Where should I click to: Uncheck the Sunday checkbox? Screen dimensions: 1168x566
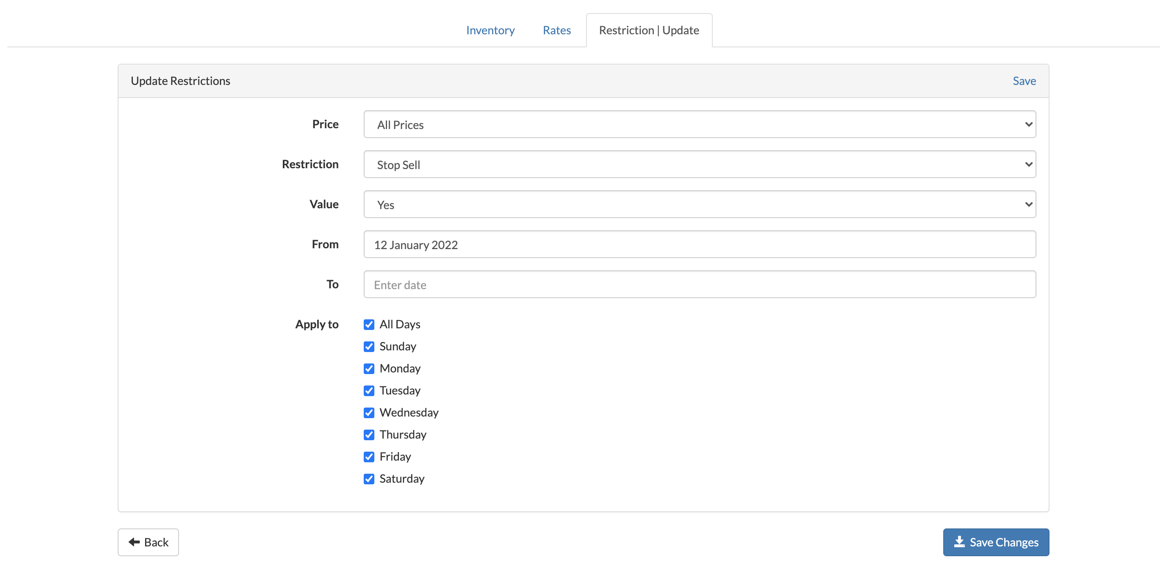coord(369,347)
